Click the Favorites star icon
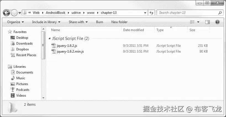Image resolution: width=226 pixels, height=117 pixels. pos(10,32)
